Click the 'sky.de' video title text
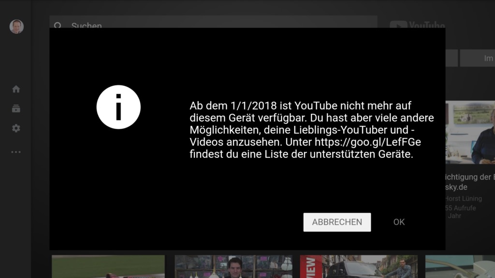Screen dimensions: 495x278 [456, 187]
